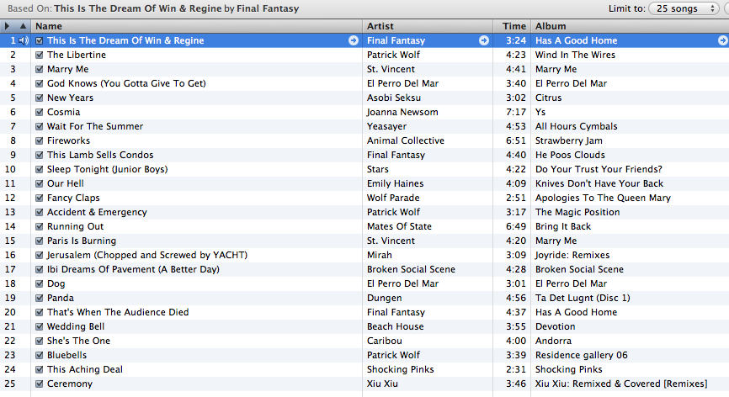Click the album Andorra
Image resolution: width=729 pixels, height=397 pixels.
click(x=553, y=341)
